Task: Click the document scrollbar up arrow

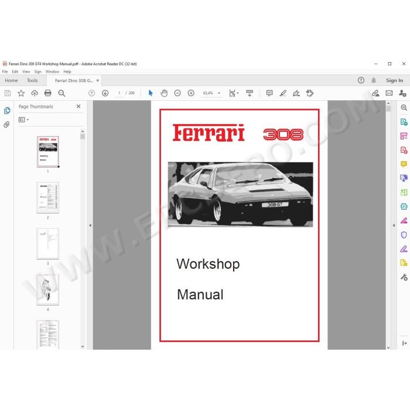Action: coord(388,103)
